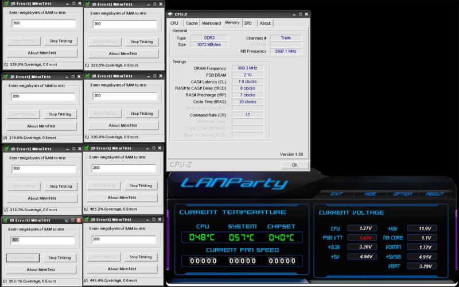Open About MemTest in the 220.8% coverage window
The width and height of the screenshot is (459, 287).
[x=123, y=125]
